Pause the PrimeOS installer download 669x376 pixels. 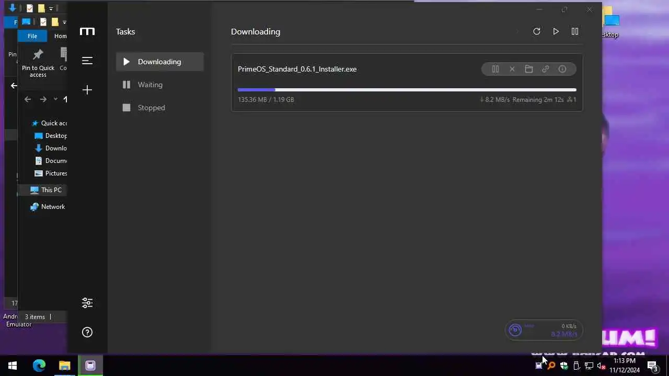click(495, 69)
